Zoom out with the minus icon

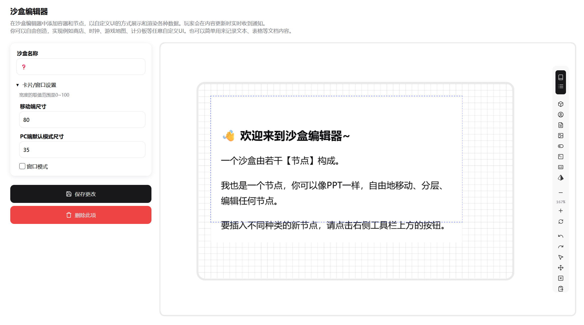pyautogui.click(x=560, y=193)
